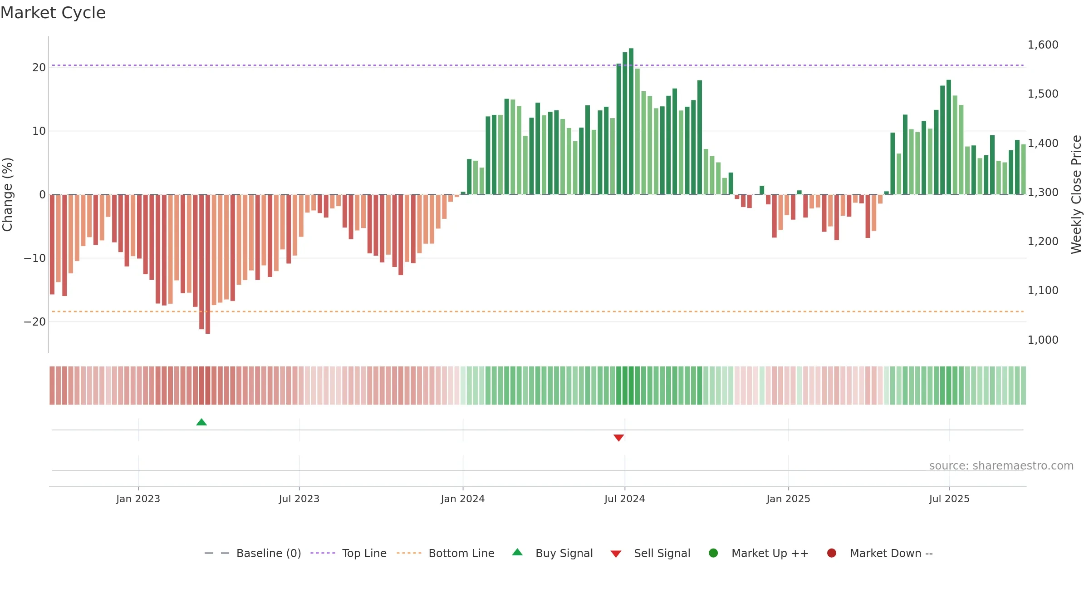Click the darkest red heatmap cell
This screenshot has height=613, width=1089.
coord(208,386)
